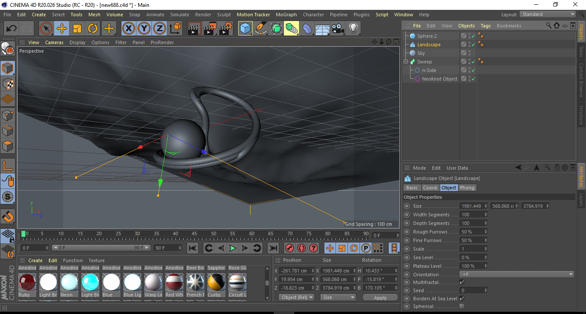Toggle NeoKnot Object enable checkmark
This screenshot has height=314, width=586.
[474, 79]
